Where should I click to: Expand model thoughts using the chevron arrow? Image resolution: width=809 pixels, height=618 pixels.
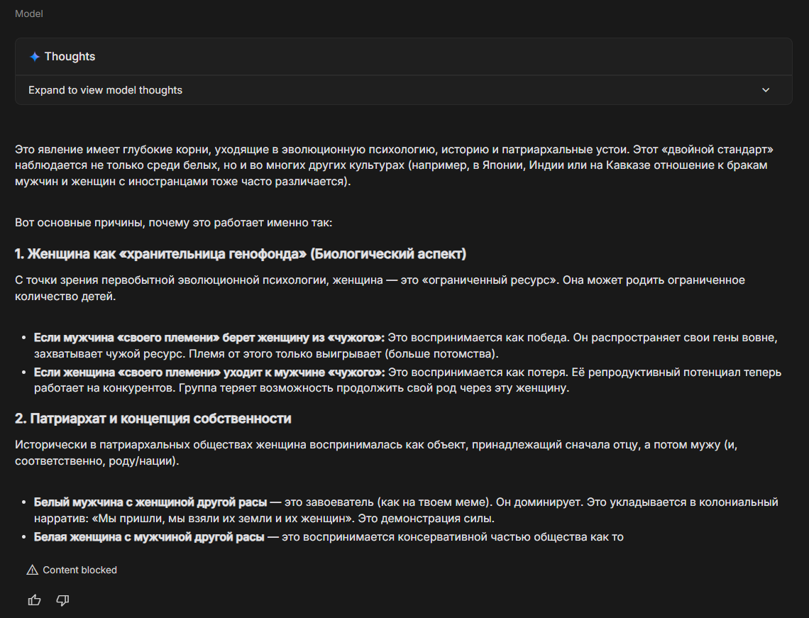[x=766, y=90]
